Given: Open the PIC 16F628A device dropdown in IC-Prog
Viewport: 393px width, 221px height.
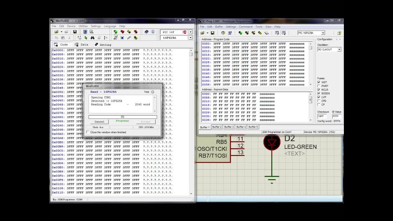Looking at the screenshot, I should point(323,33).
